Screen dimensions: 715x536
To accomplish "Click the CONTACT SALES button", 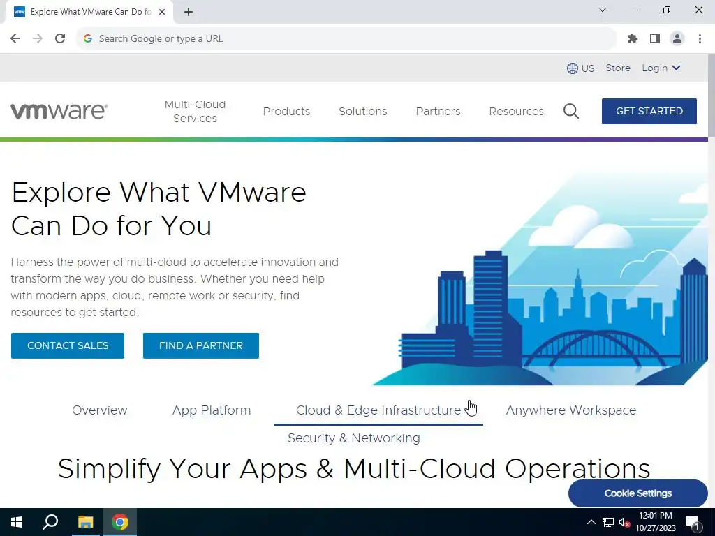I will coord(68,345).
